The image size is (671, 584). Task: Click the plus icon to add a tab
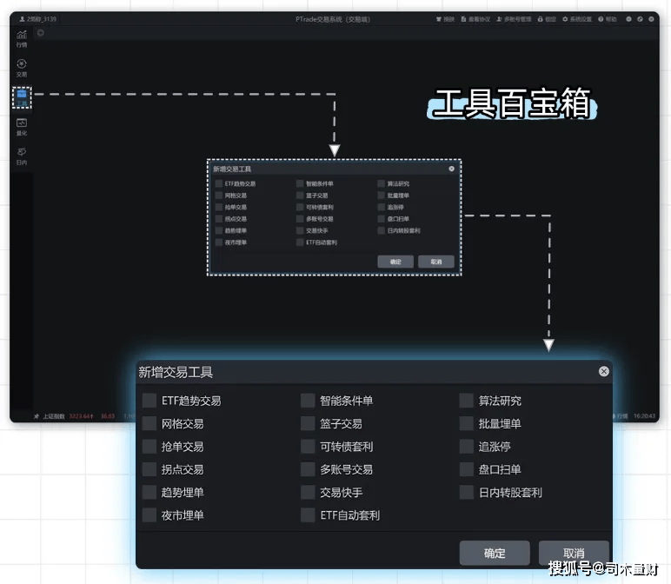(40, 33)
